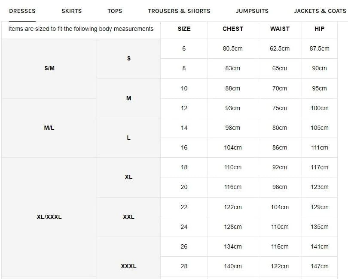Click the WAIST column header
Screen dimensions: 348x279
pos(280,29)
